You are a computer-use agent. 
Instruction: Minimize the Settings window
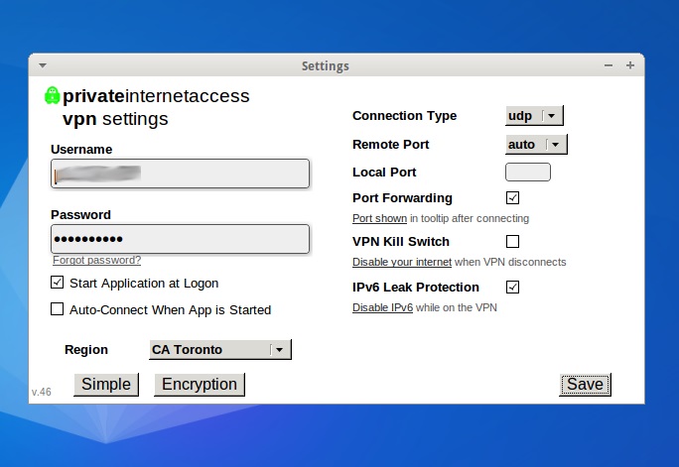point(609,65)
